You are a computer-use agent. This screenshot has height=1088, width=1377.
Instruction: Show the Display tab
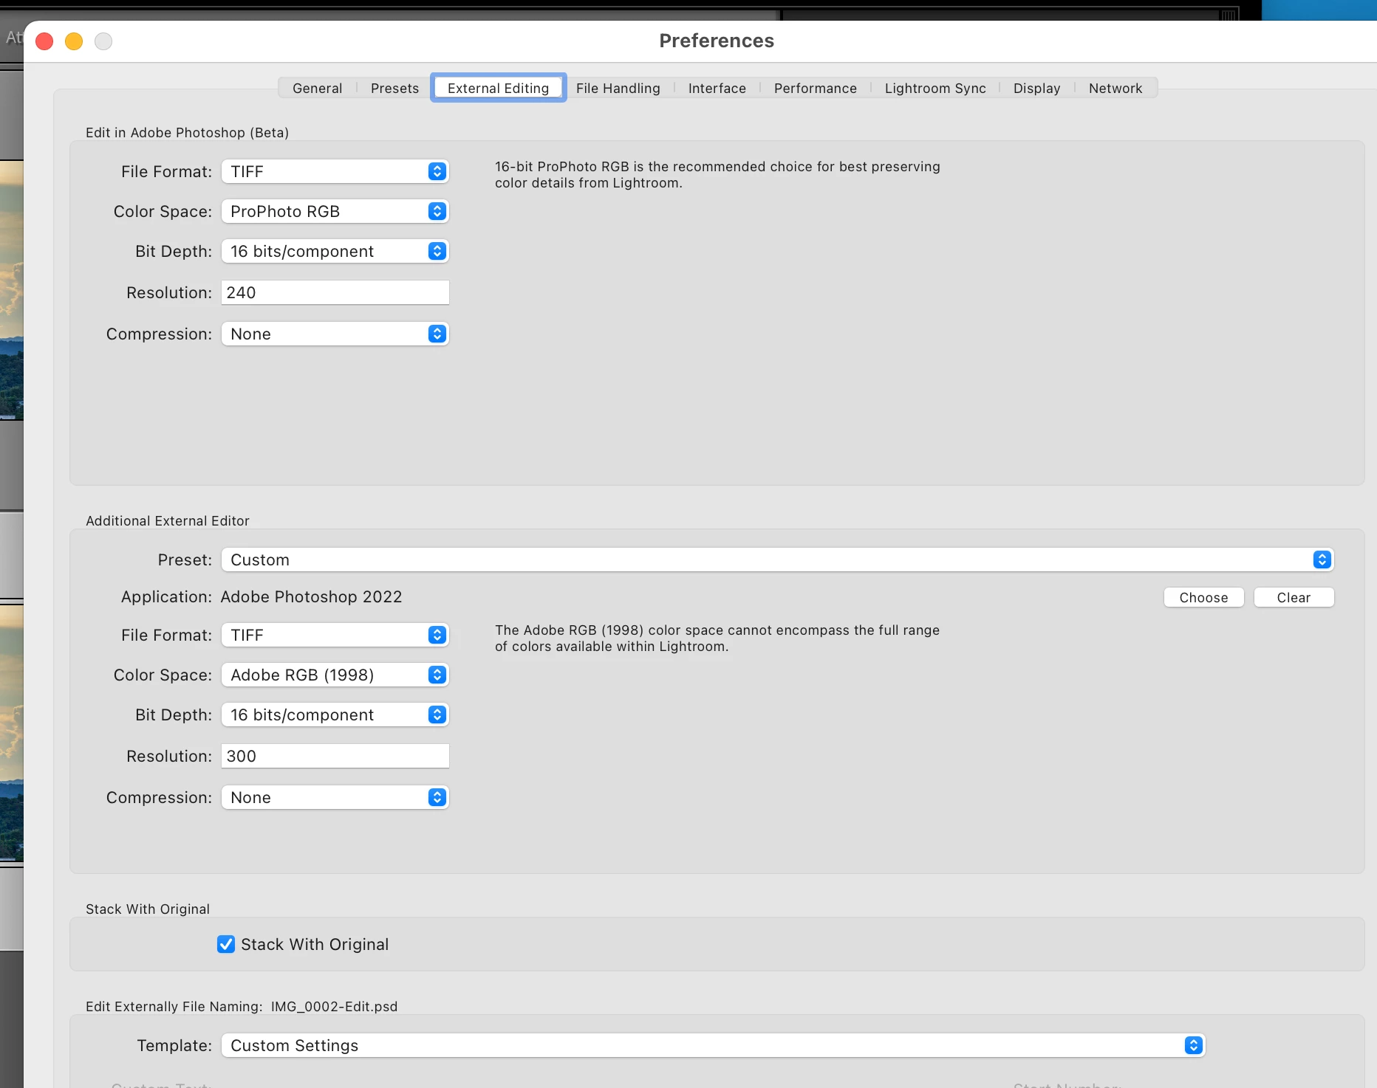pyautogui.click(x=1036, y=88)
